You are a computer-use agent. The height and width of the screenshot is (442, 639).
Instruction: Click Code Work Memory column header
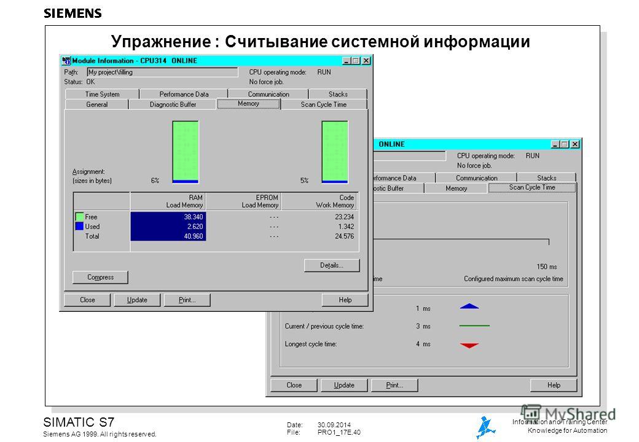[320, 201]
